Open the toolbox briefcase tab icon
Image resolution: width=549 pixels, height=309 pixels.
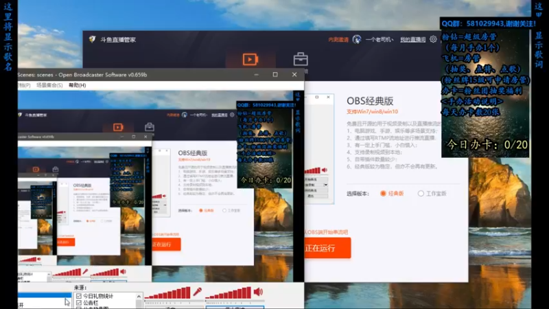coord(301,59)
